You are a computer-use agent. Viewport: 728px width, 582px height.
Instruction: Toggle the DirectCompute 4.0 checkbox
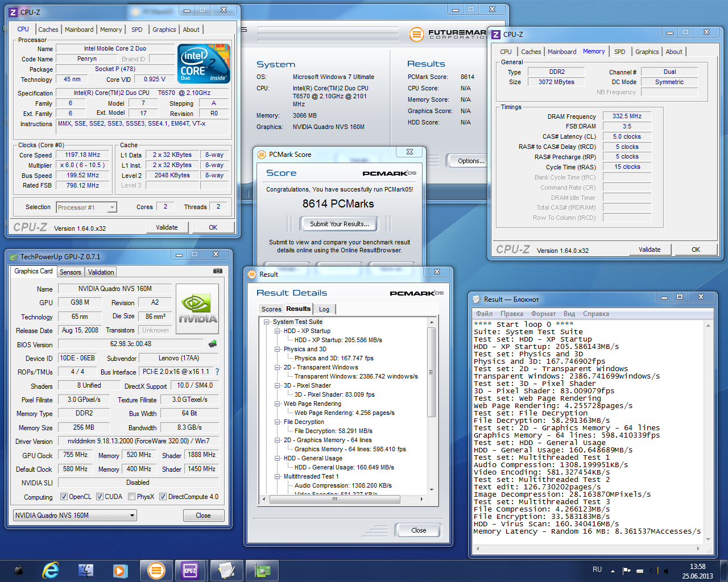(163, 497)
